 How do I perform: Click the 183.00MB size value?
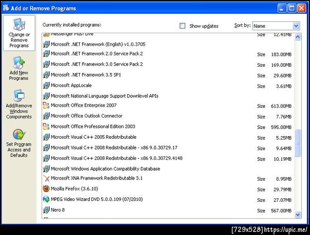[x=281, y=54]
